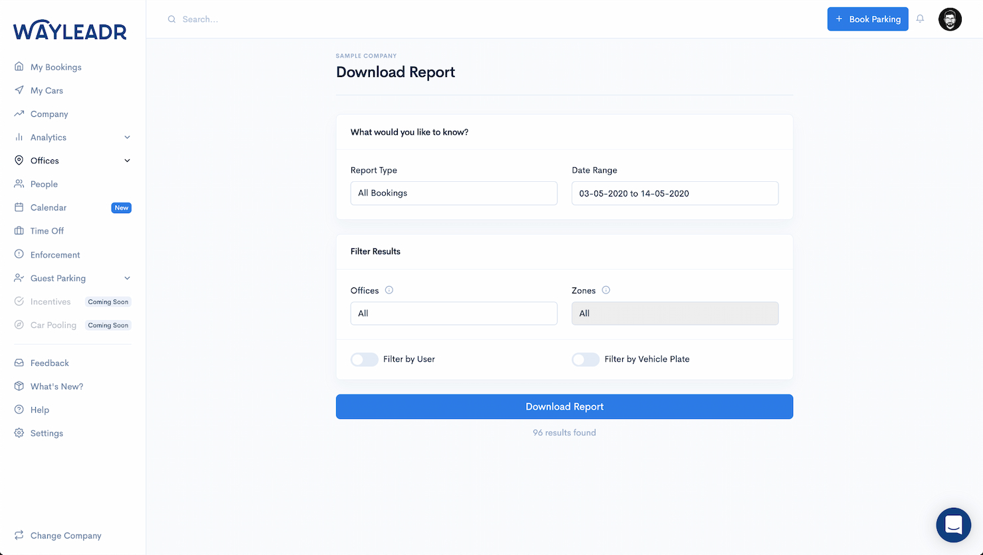The height and width of the screenshot is (555, 983).
Task: Expand the Offices submenu
Action: point(127,160)
